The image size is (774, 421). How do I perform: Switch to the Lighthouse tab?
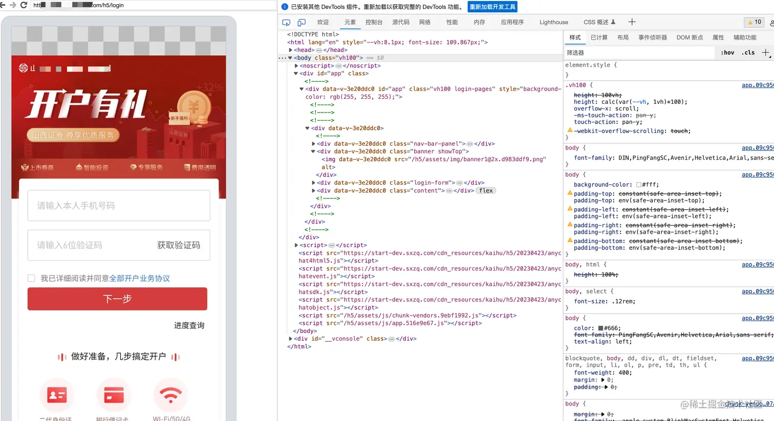coord(554,22)
